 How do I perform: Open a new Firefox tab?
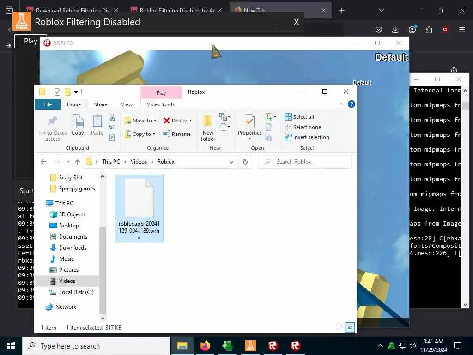coord(341,11)
